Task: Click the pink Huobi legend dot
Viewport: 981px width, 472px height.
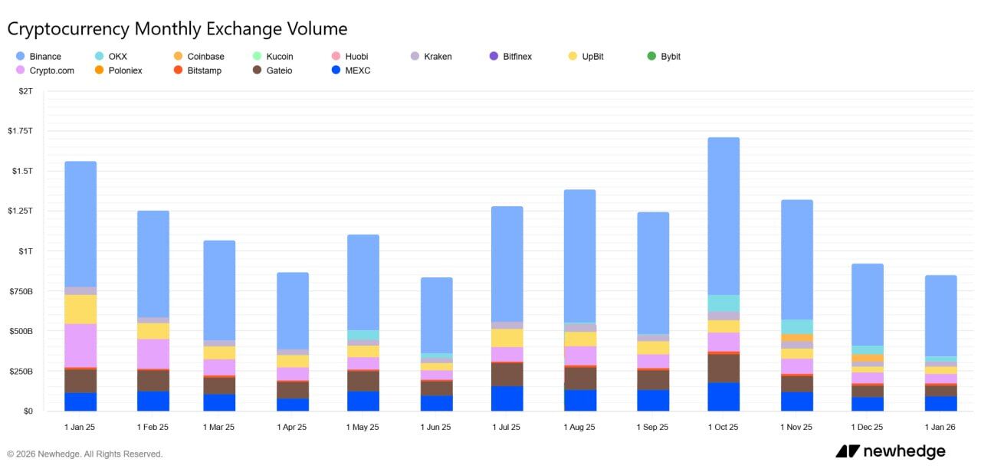Action: point(336,57)
